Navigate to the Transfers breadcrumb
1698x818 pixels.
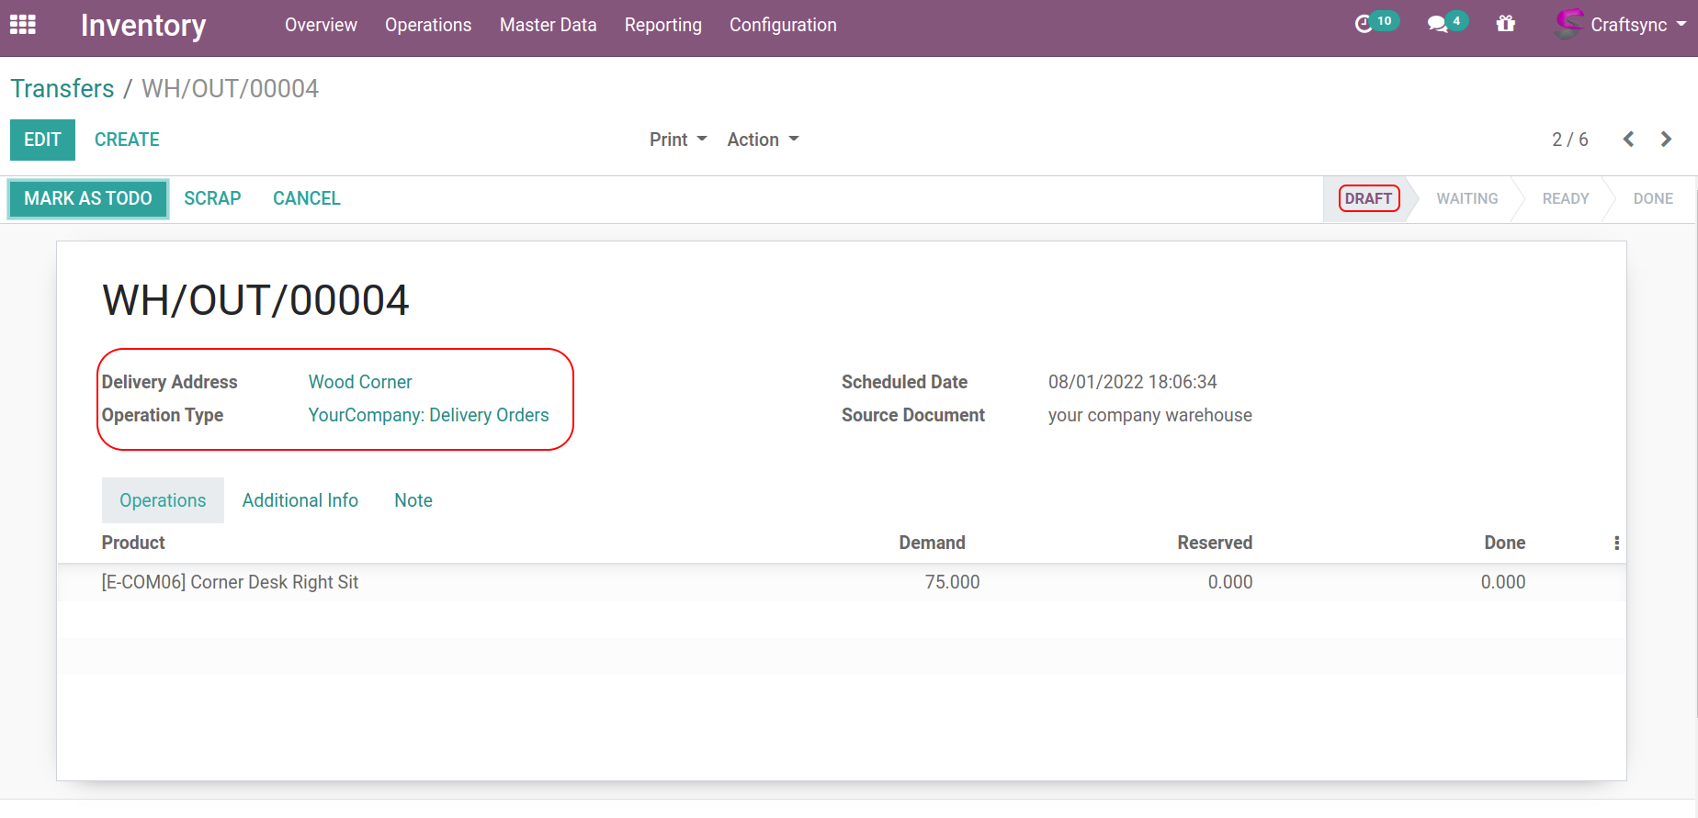click(62, 89)
